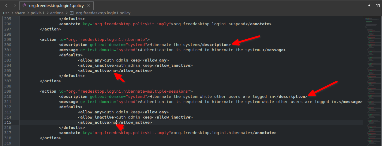Click line number 305 in the gutter
The height and width of the screenshot is (146, 382).
(8, 70)
